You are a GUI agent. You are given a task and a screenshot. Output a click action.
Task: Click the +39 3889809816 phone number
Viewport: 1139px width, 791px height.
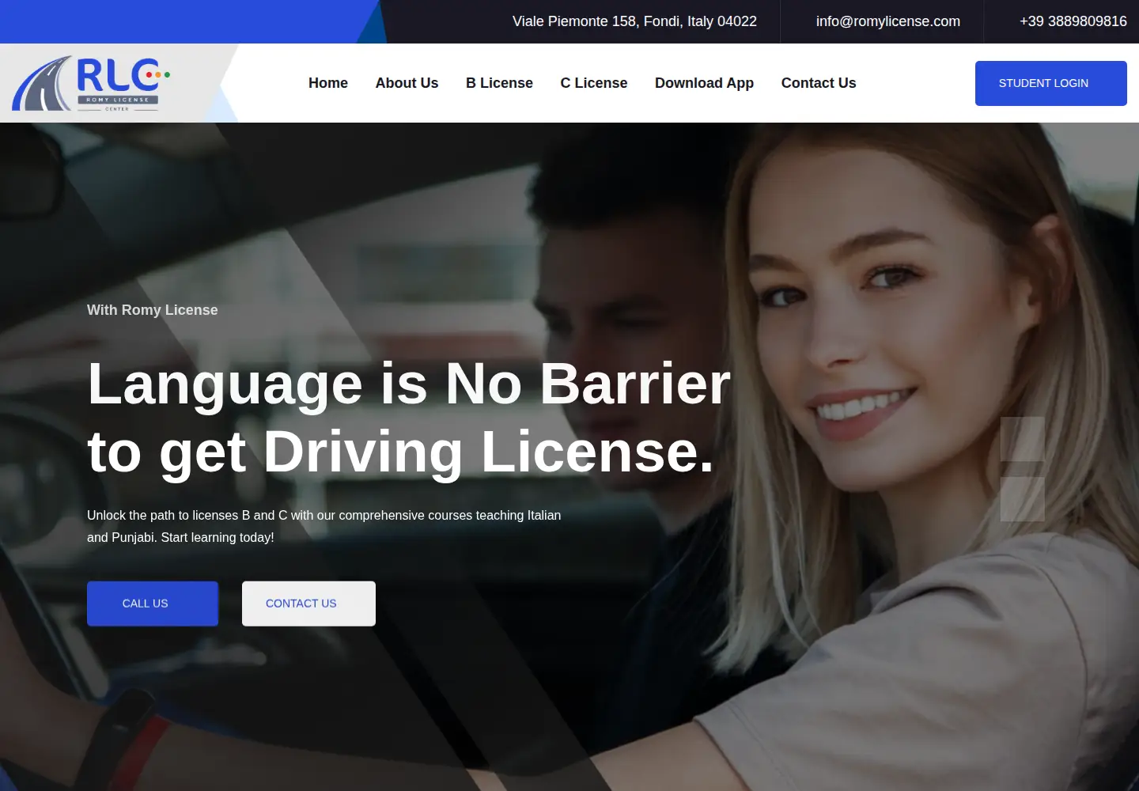[x=1073, y=21]
